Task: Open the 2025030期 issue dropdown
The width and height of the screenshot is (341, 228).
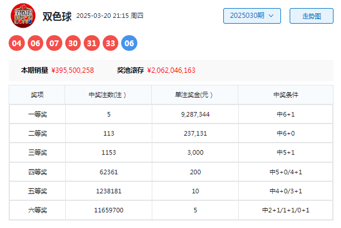Action: coord(252,16)
